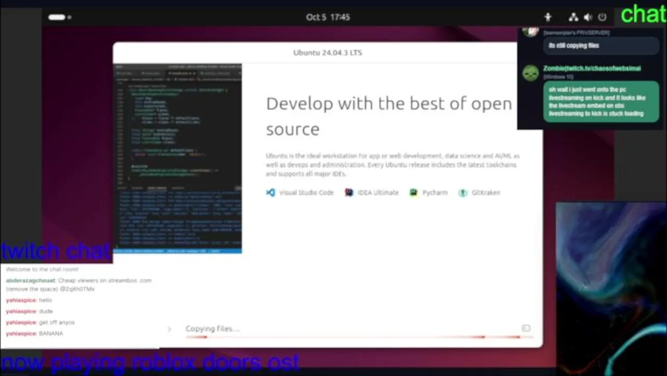Click the GitKraken label
667x376 pixels.
(486, 193)
